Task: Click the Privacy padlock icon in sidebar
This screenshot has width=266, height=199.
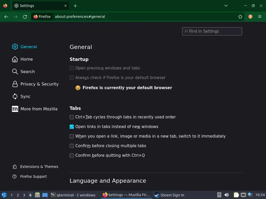Action: pos(15,84)
